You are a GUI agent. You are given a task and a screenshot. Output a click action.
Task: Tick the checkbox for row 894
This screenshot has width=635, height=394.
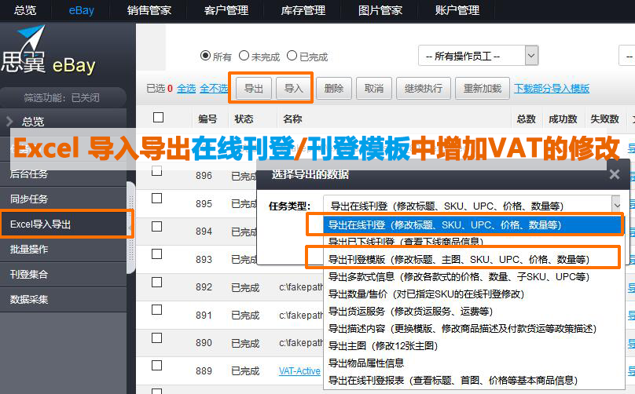(156, 226)
